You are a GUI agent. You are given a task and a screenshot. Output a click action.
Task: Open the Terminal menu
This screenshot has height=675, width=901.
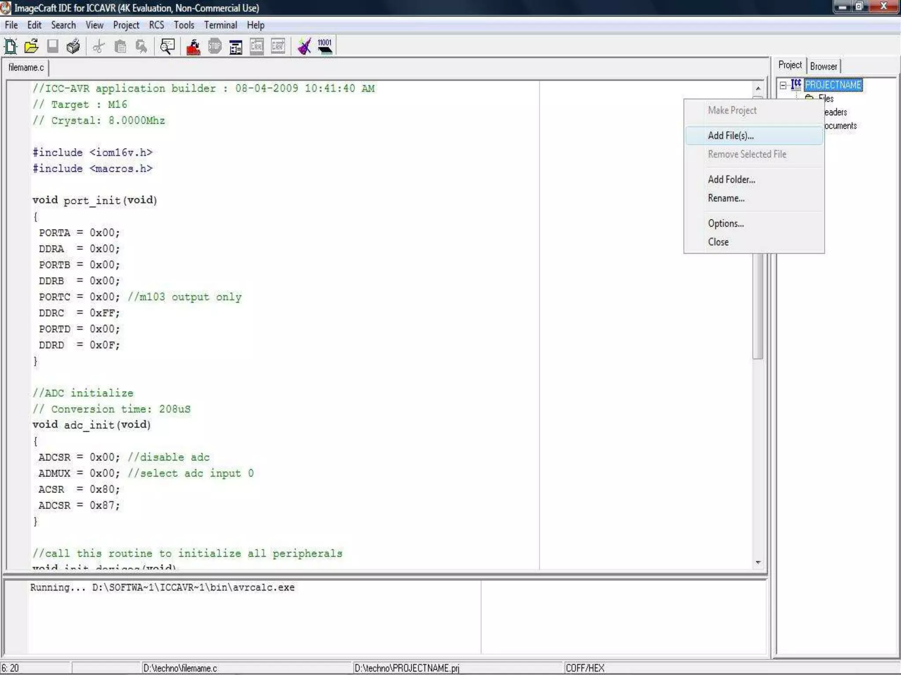point(220,25)
